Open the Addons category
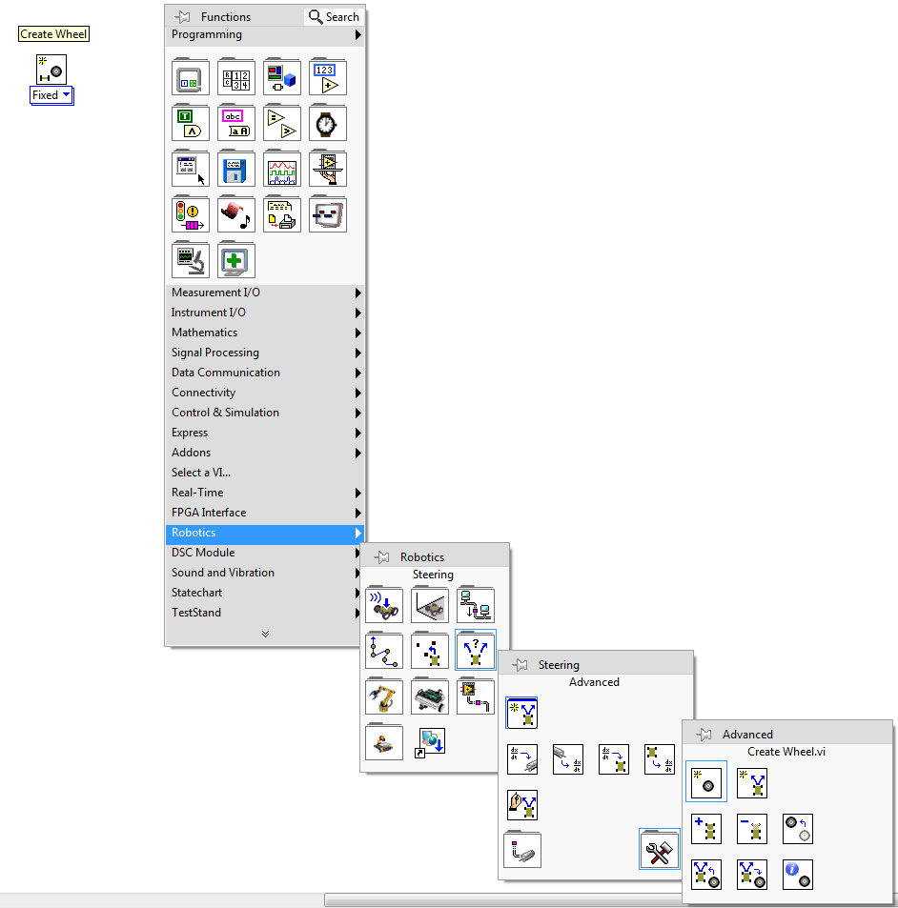Screen dimensions: 898x908 point(265,453)
